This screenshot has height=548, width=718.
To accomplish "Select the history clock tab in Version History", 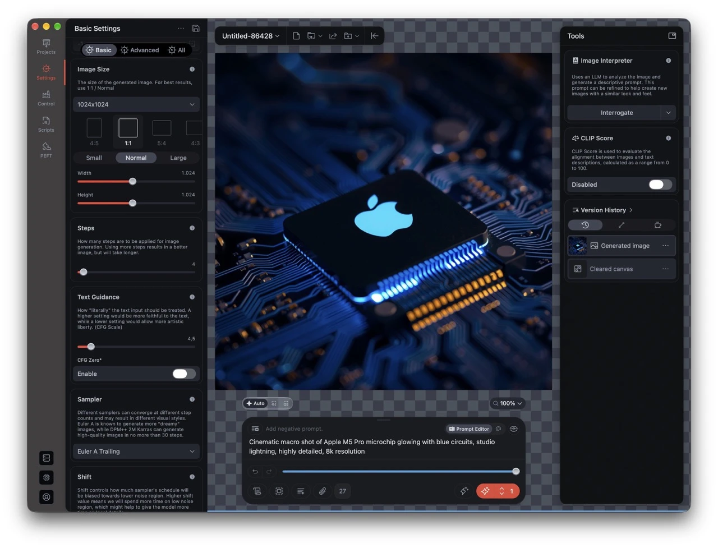I will point(585,225).
